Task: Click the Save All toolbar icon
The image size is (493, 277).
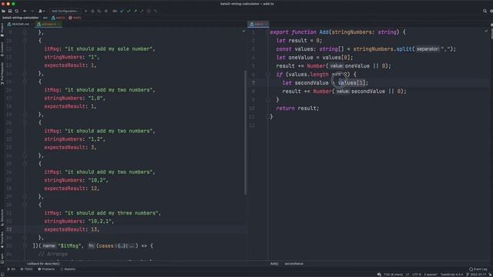Action: click(10, 11)
